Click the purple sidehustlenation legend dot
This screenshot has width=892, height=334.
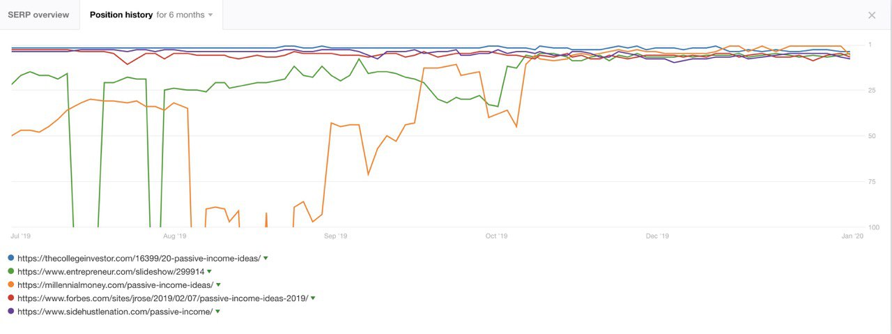(10, 311)
